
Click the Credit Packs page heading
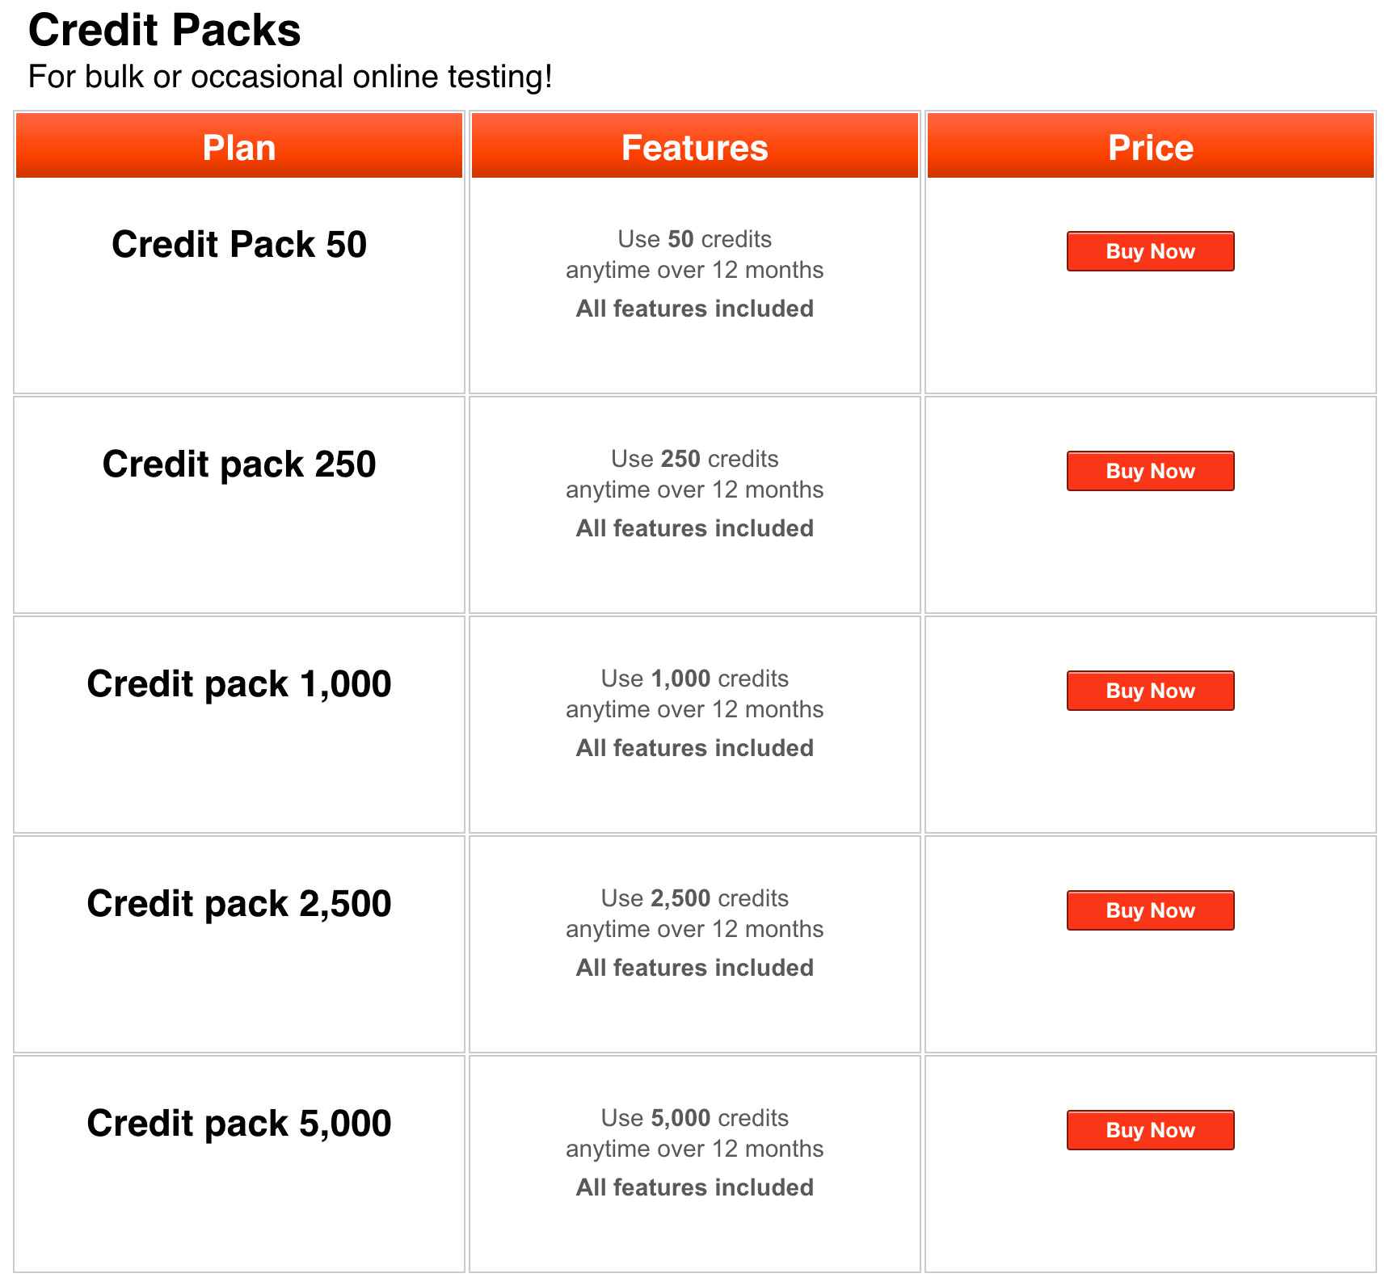click(165, 31)
